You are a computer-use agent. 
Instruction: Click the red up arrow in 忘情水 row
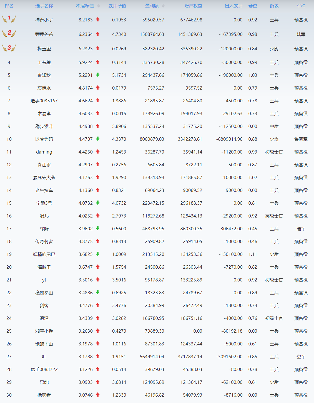(97, 88)
